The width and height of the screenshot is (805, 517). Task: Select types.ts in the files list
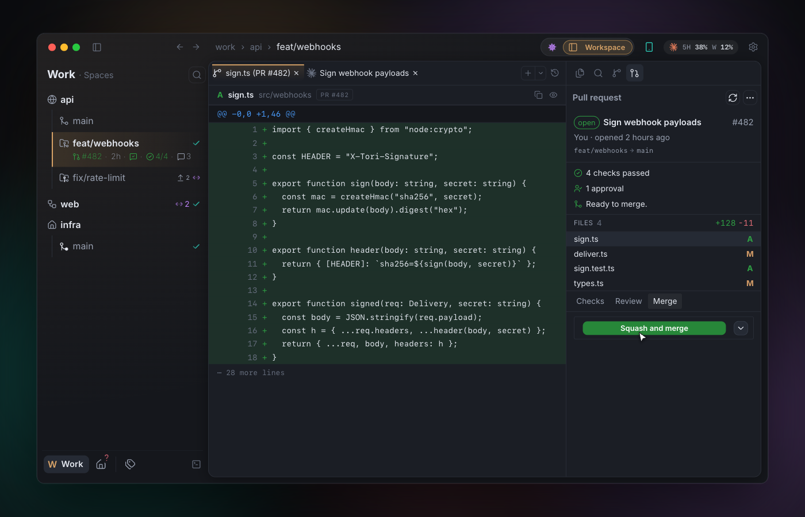click(x=664, y=283)
